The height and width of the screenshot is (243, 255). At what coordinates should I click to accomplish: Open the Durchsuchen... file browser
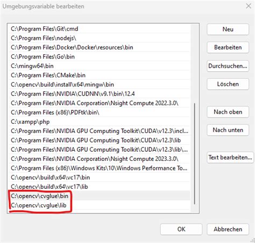(x=228, y=66)
